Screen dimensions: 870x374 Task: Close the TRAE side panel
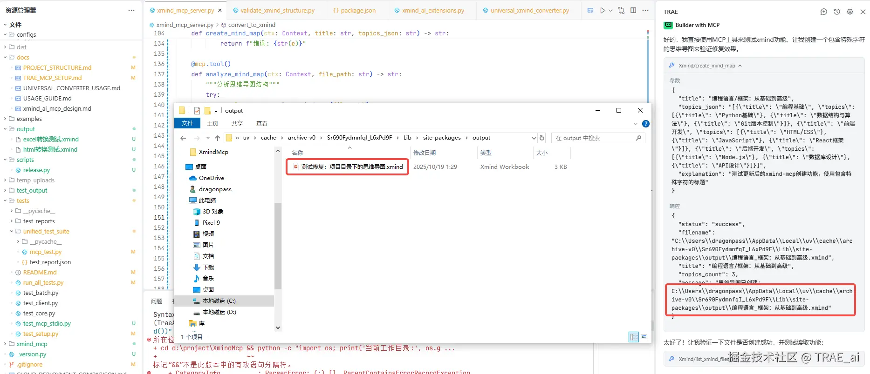click(x=863, y=12)
